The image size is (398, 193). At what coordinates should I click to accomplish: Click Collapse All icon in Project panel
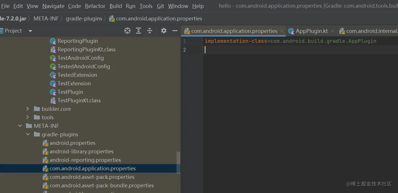[x=150, y=31]
